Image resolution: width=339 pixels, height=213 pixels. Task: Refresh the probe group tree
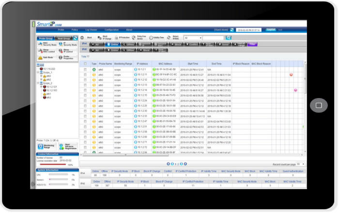[75, 38]
